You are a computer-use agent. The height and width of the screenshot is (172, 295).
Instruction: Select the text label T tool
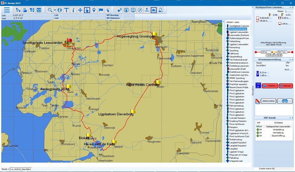[x=67, y=10]
